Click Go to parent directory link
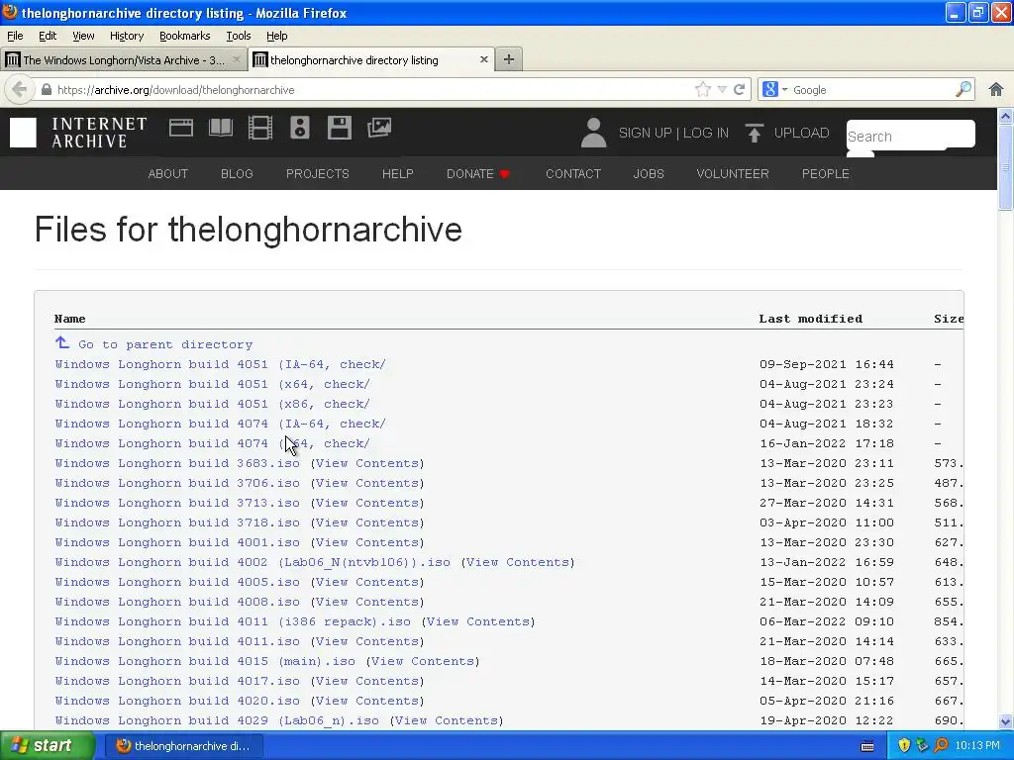 (165, 344)
